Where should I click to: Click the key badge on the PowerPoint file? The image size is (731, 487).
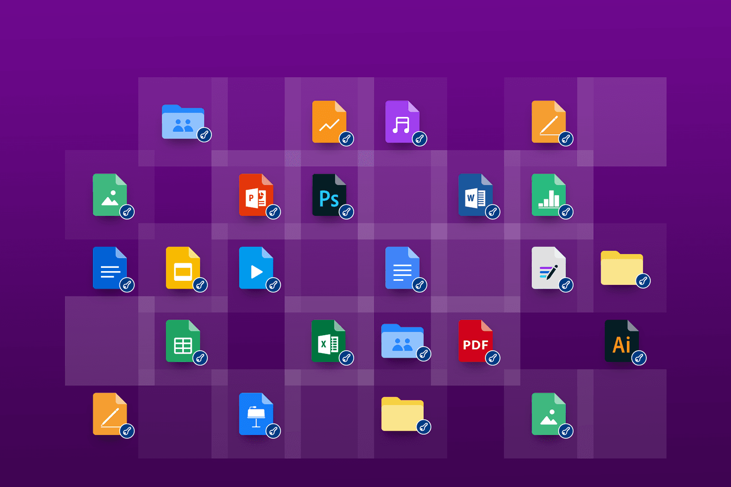coord(273,212)
